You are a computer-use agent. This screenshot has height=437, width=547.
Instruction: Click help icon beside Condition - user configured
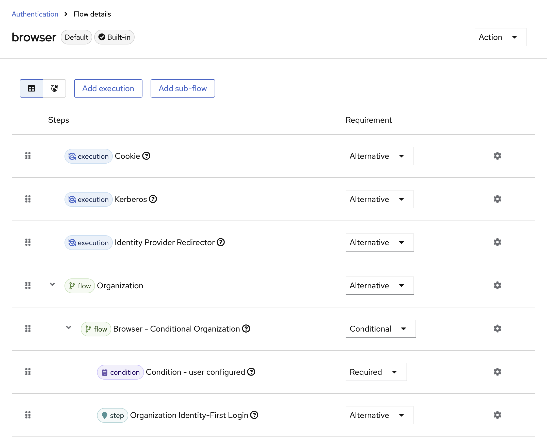click(251, 372)
